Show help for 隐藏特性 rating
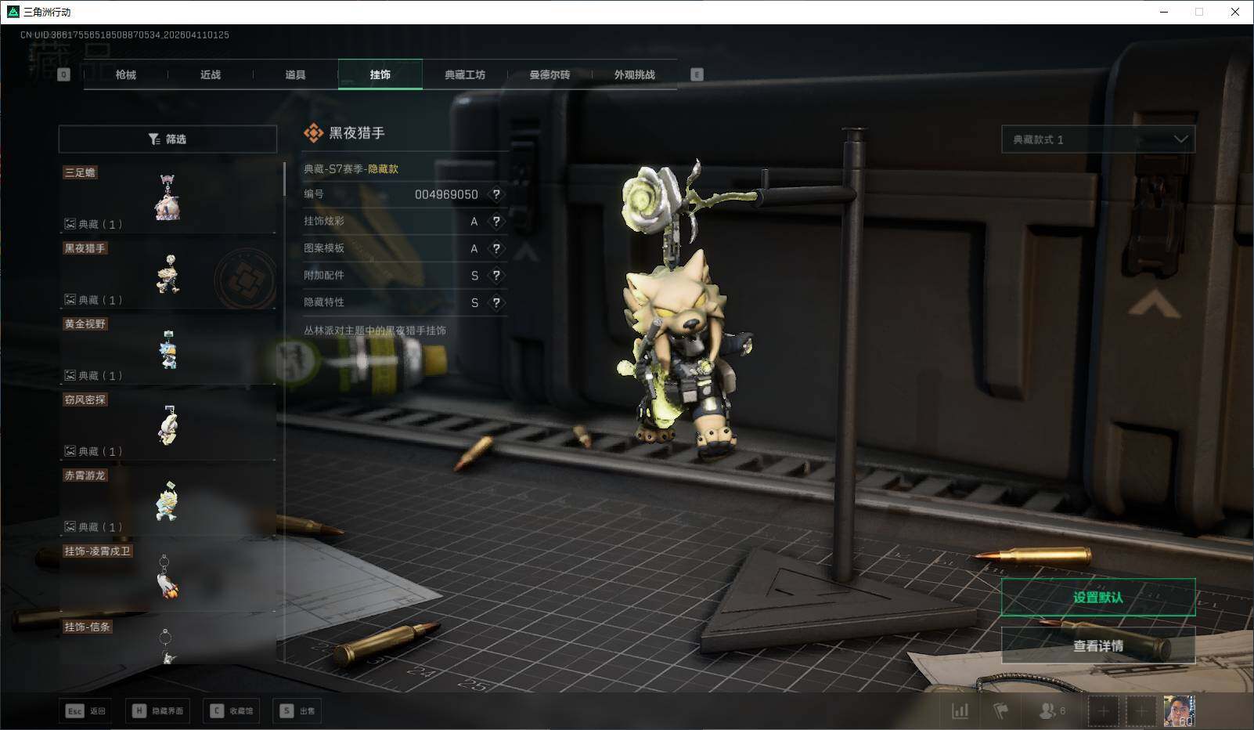The image size is (1254, 730). pyautogui.click(x=495, y=302)
